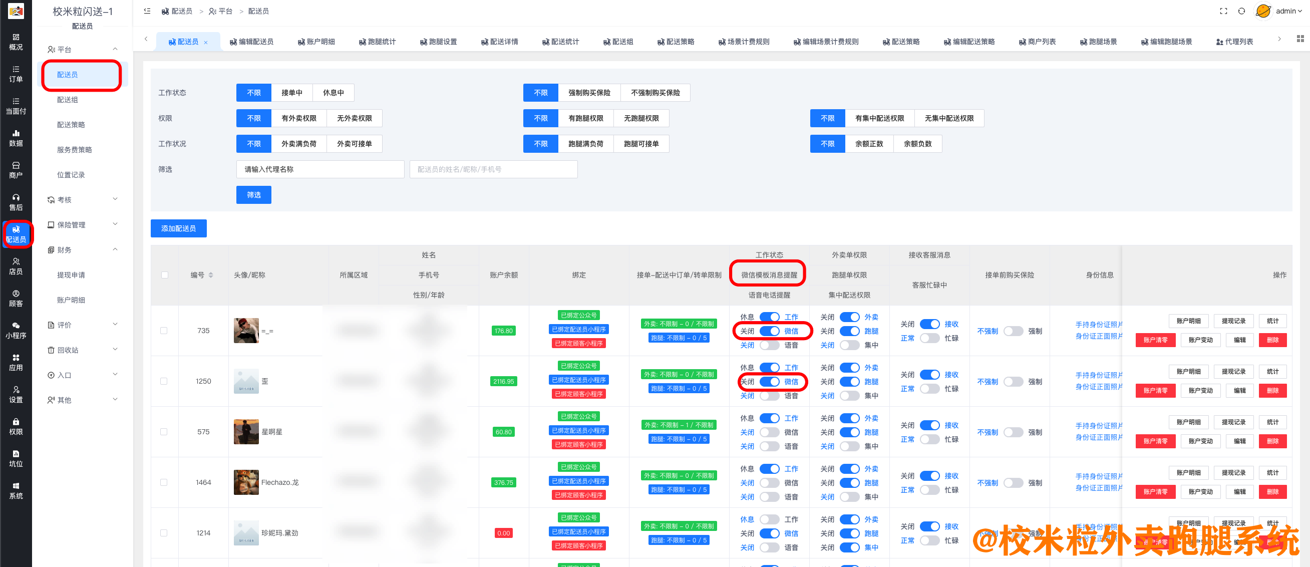
Task: Disable the 工作 status switch for rider 735
Action: (x=771, y=316)
